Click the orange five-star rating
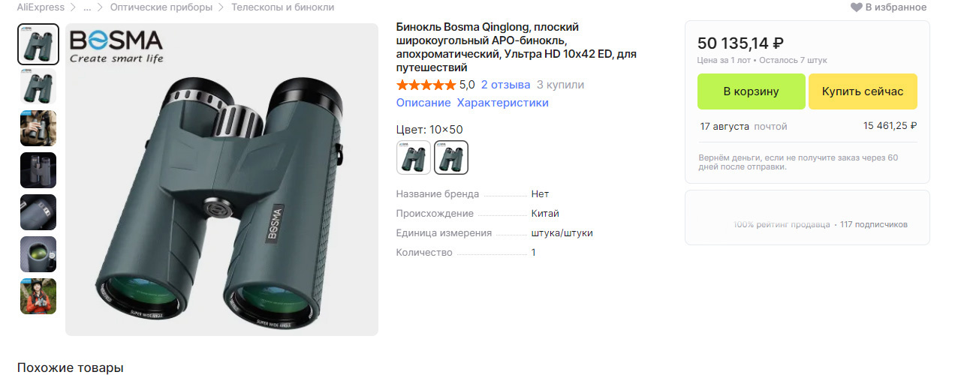Screen dimensions: 961x375 tap(426, 85)
